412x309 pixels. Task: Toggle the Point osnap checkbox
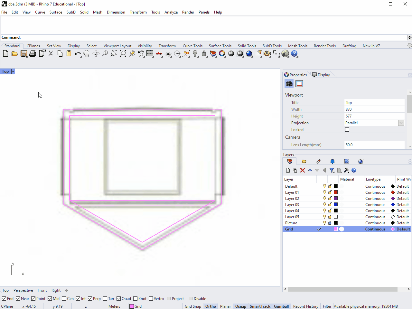click(x=33, y=299)
